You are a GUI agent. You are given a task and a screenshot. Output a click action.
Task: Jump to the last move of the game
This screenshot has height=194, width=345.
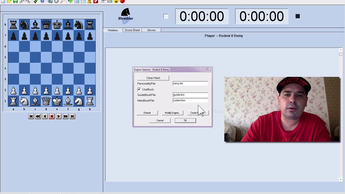72,116
